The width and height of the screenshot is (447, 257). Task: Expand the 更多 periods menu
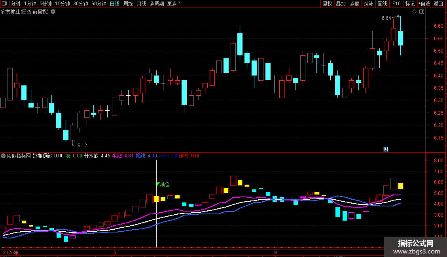[174, 4]
